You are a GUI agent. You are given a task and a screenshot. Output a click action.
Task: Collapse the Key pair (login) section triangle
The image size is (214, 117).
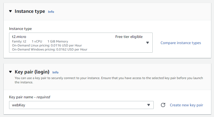(x=10, y=72)
